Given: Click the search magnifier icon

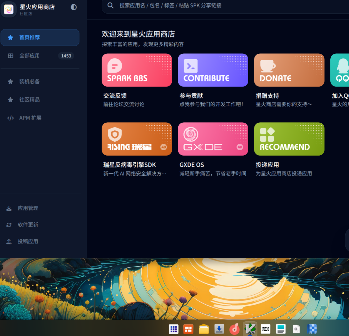Looking at the screenshot, I should 110,6.
